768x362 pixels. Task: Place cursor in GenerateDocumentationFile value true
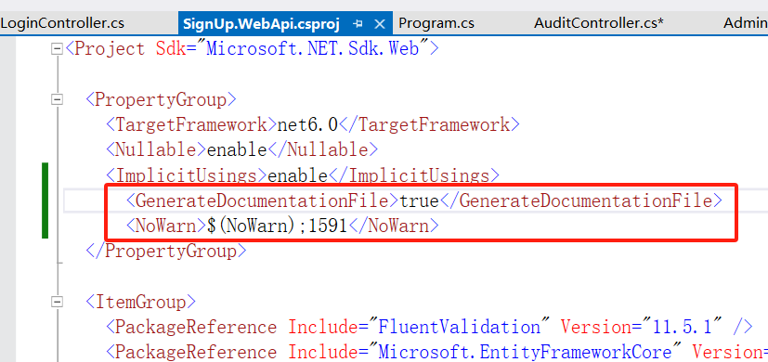pyautogui.click(x=419, y=200)
